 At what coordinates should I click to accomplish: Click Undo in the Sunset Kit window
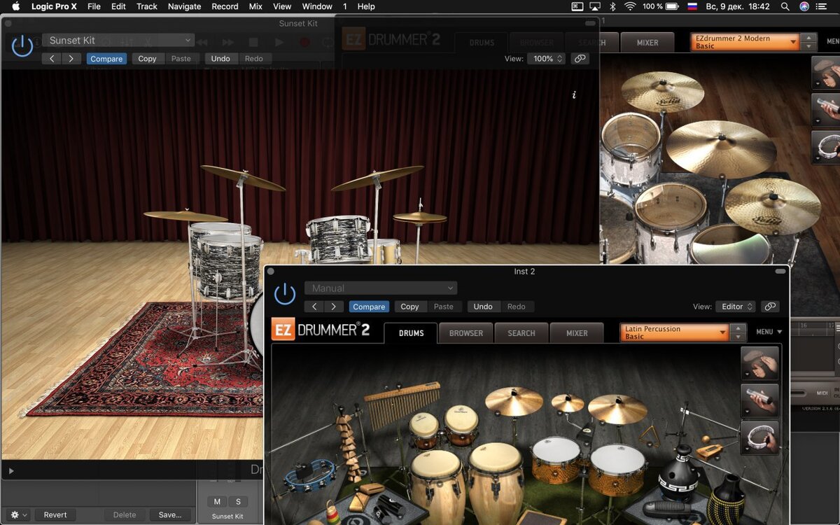[220, 59]
